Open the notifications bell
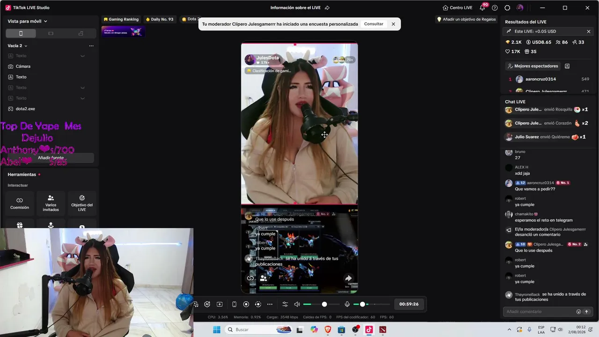The width and height of the screenshot is (599, 337). click(x=482, y=7)
